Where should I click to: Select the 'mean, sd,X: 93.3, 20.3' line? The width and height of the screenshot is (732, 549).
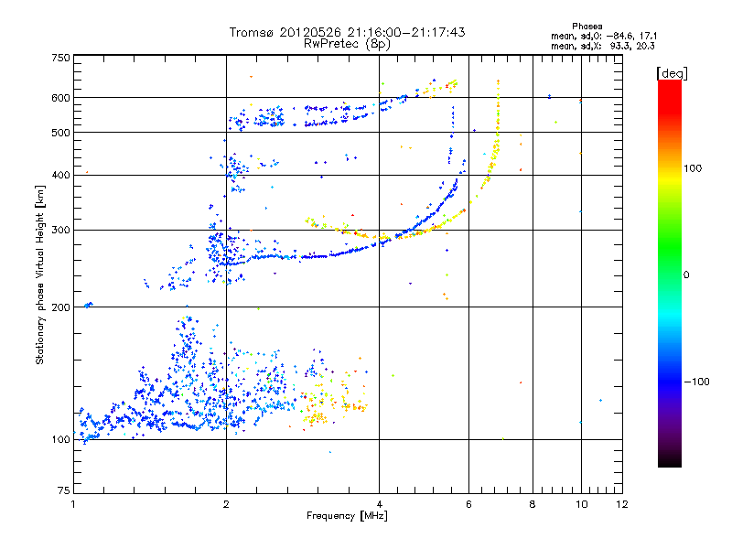603,46
